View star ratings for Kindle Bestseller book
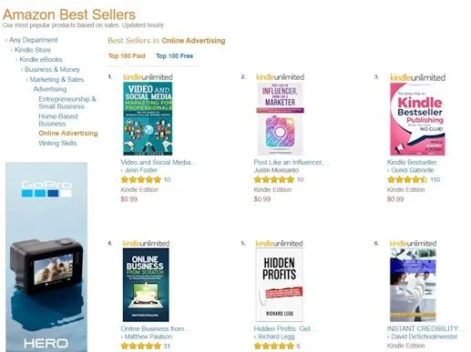Screen dimensions: 471x352 (x=407, y=180)
